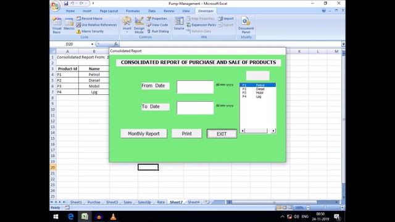Click the To Date input box

click(x=195, y=108)
